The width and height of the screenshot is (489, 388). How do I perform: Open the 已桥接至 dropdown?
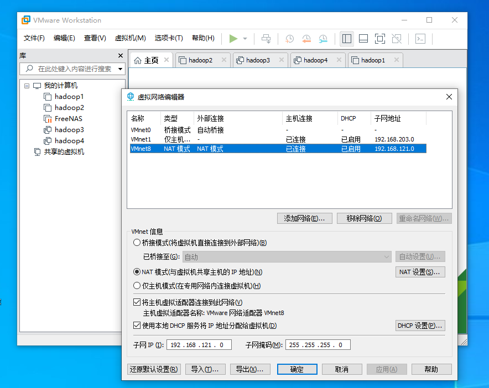pos(287,257)
